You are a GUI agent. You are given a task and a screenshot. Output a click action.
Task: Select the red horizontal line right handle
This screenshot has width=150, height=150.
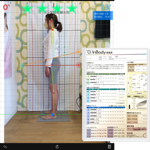click(x=78, y=65)
